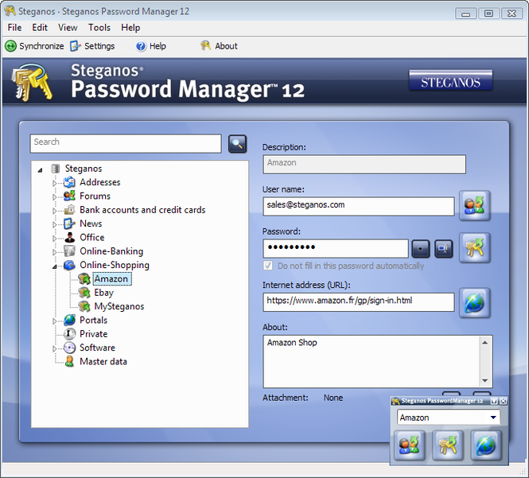529x478 pixels.
Task: Select the Amazon tree entry
Action: (111, 279)
